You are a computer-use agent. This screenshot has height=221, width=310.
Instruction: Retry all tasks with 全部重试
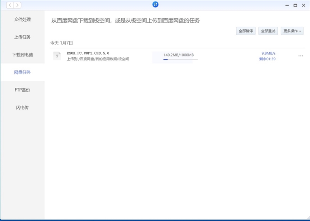point(268,31)
